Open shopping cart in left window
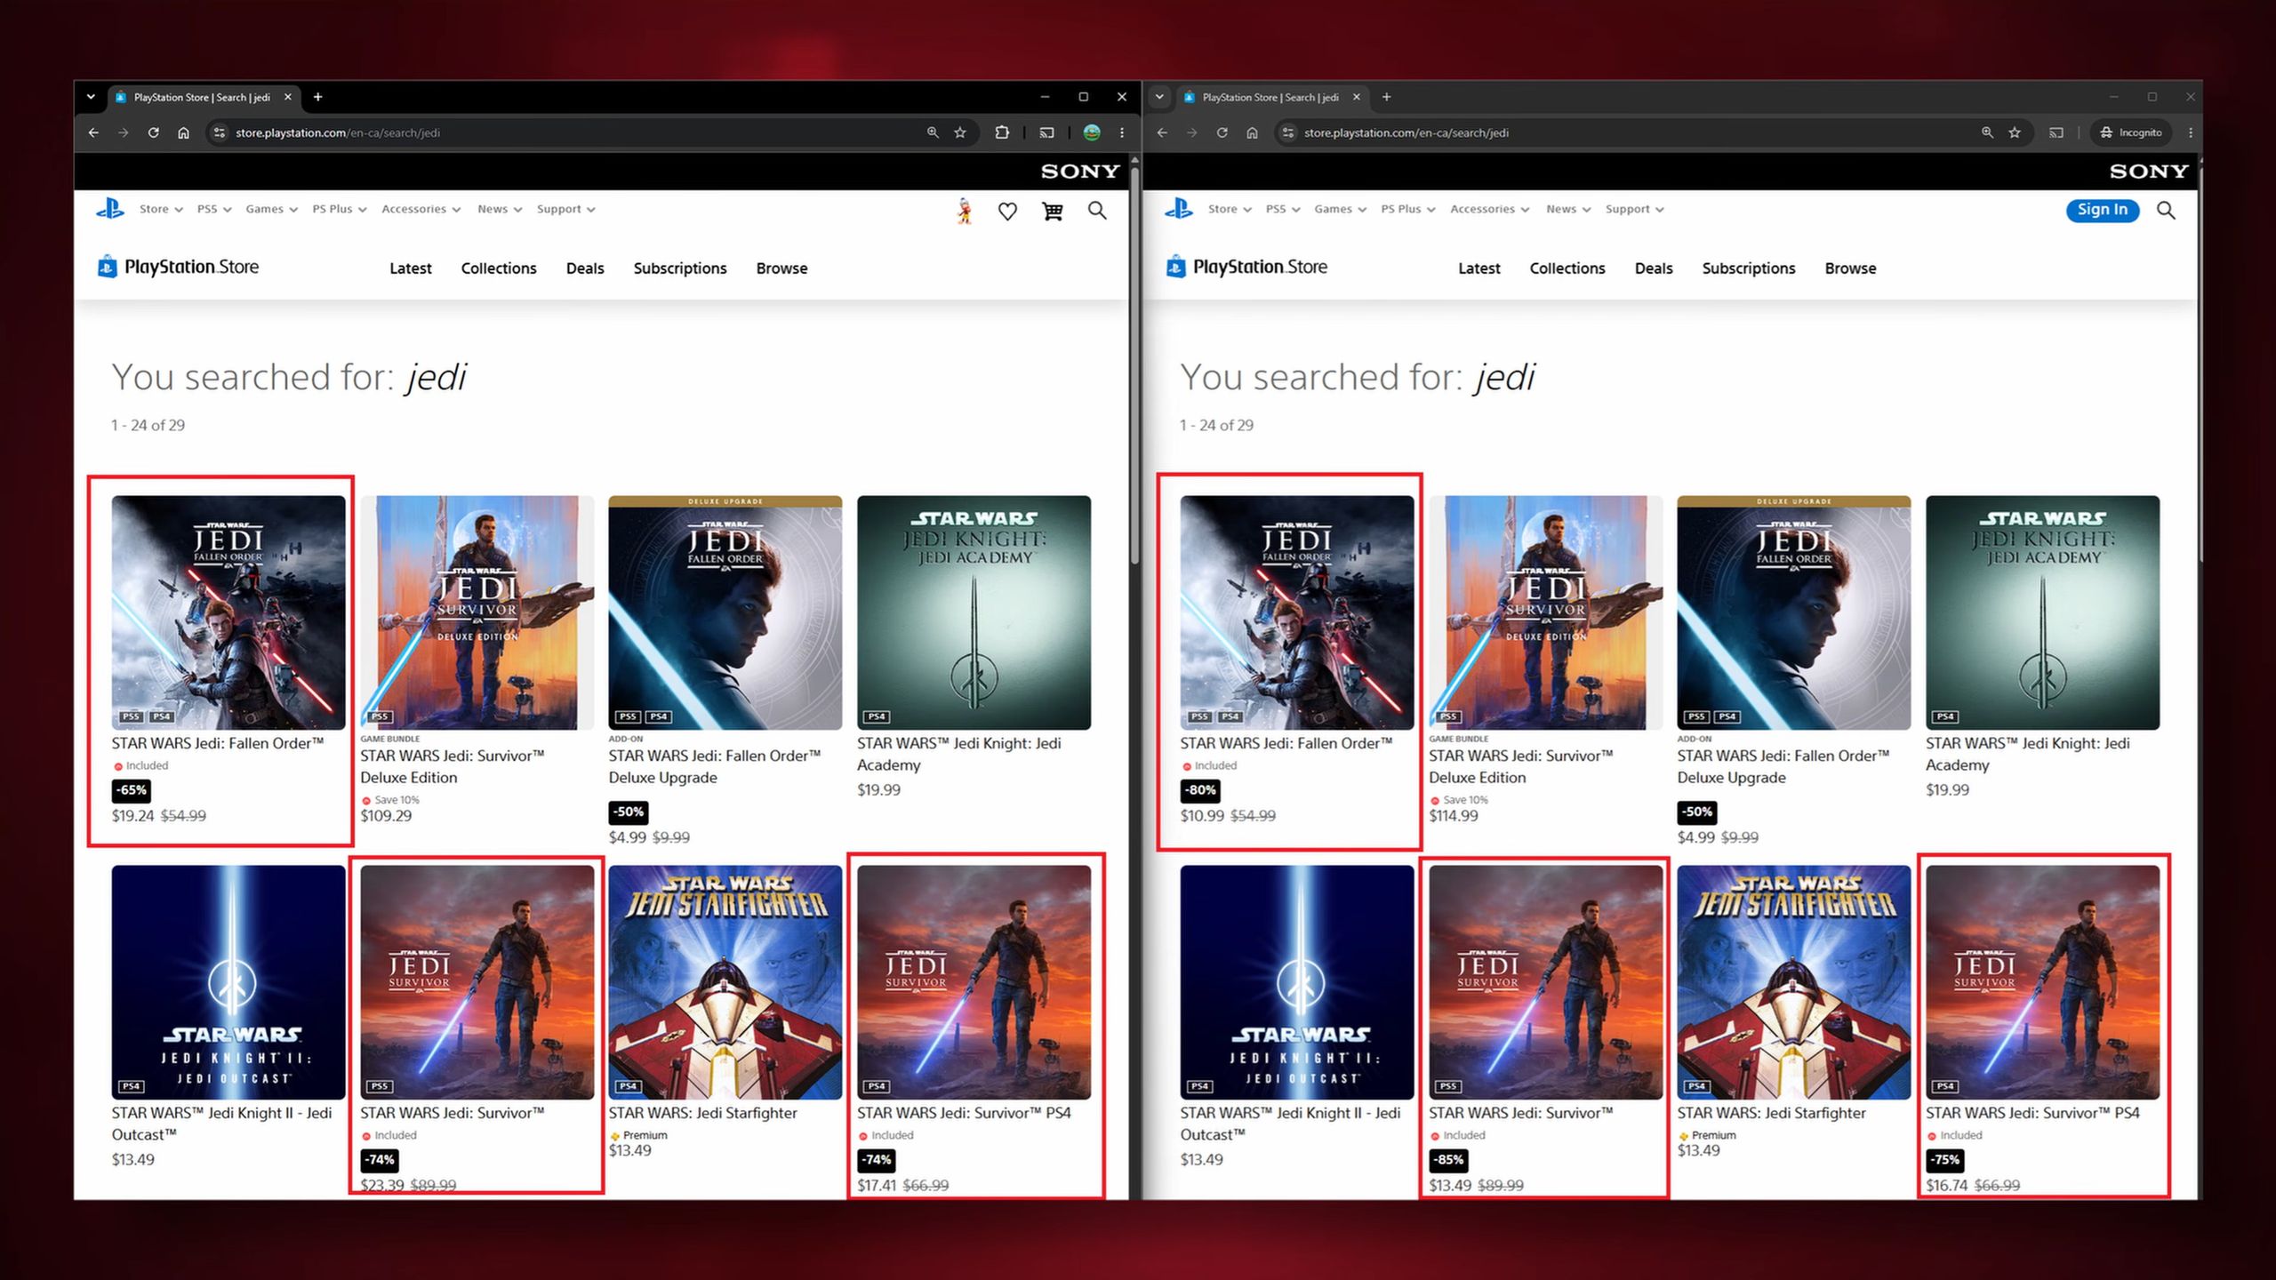 click(x=1053, y=211)
